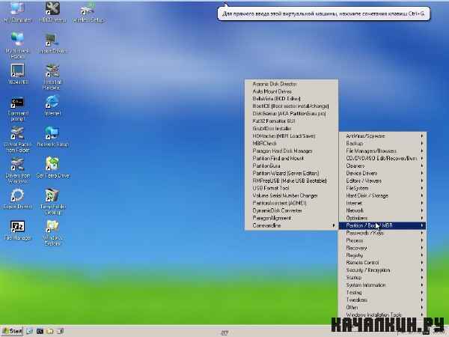Expand the Device Drivers submenu

coord(382,173)
